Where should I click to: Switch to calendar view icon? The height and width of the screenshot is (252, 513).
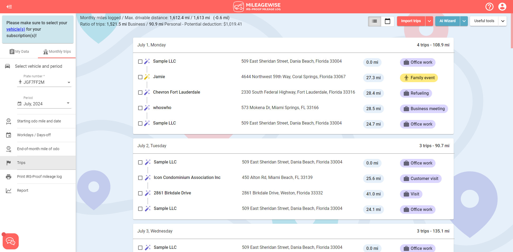coord(387,21)
